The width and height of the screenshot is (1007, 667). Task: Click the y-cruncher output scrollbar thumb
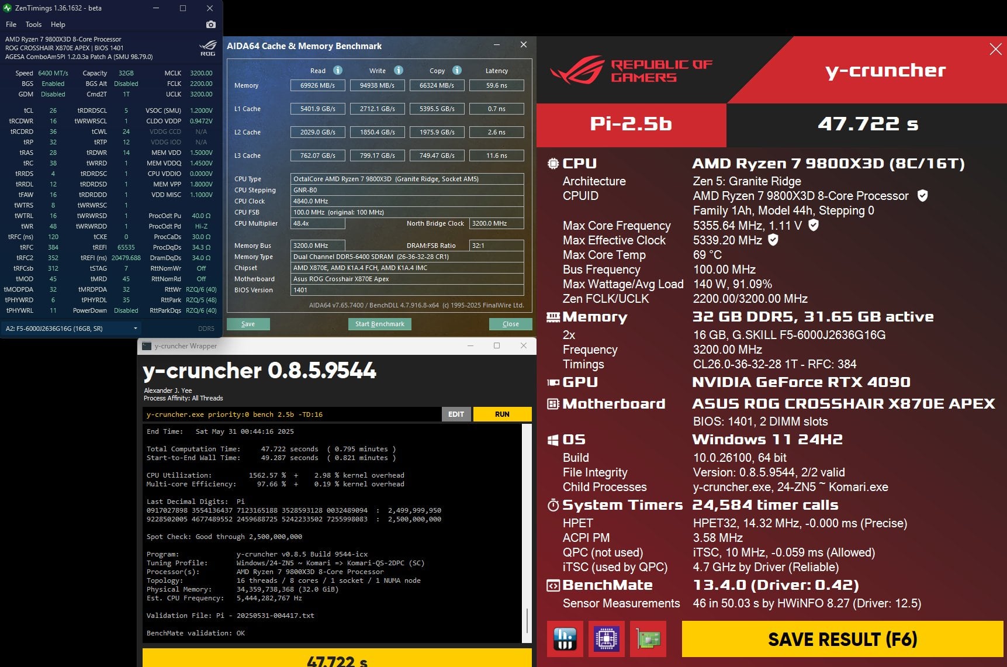527,621
